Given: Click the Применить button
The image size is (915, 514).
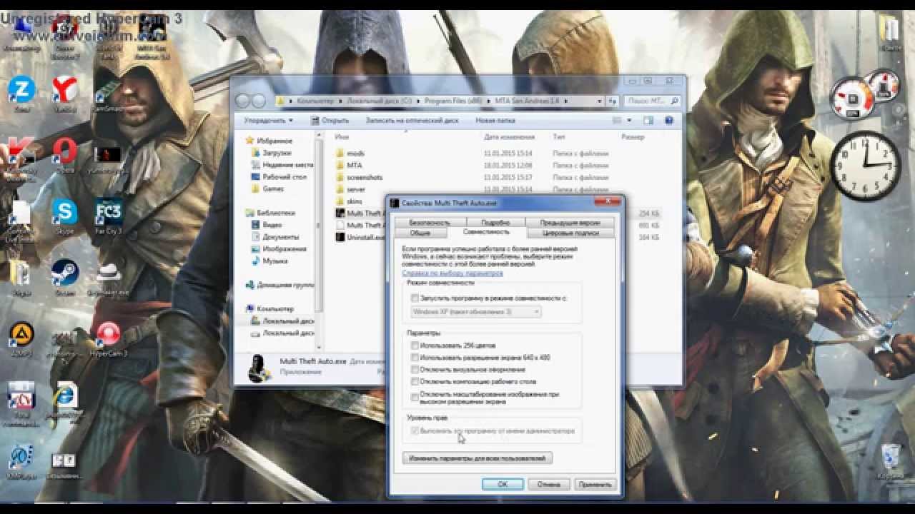Looking at the screenshot, I should (x=595, y=484).
